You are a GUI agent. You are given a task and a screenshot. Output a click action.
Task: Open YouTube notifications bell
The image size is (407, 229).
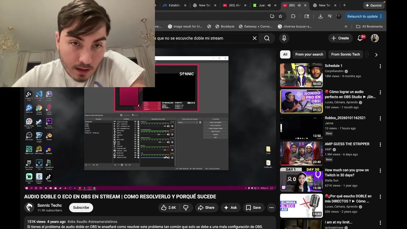click(x=360, y=38)
